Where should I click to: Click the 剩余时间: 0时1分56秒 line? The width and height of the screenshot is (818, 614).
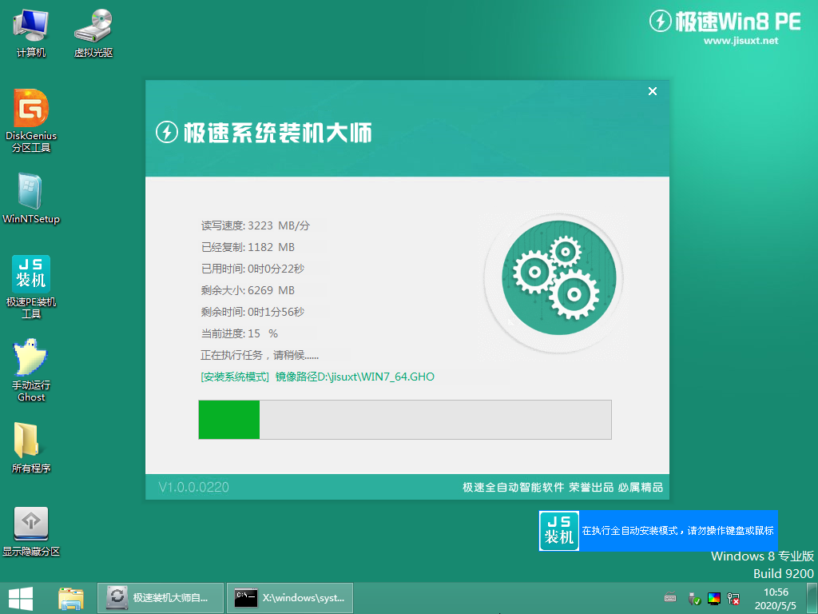252,313
